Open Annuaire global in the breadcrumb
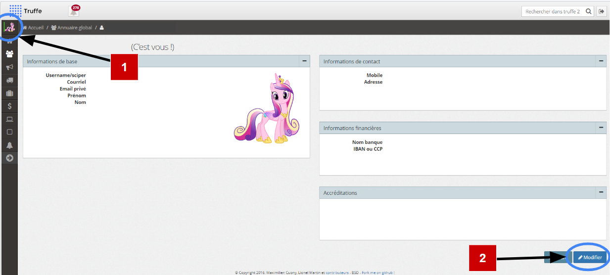 72,28
